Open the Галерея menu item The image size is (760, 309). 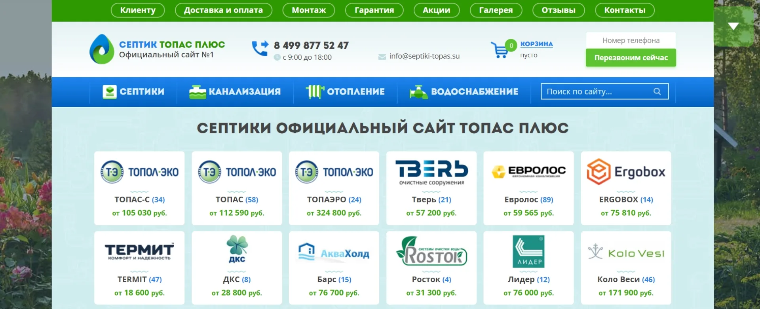pos(496,10)
